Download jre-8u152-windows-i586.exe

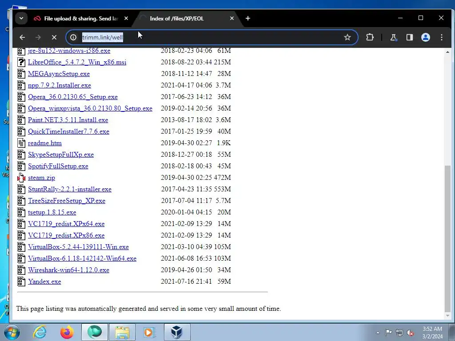click(x=69, y=51)
